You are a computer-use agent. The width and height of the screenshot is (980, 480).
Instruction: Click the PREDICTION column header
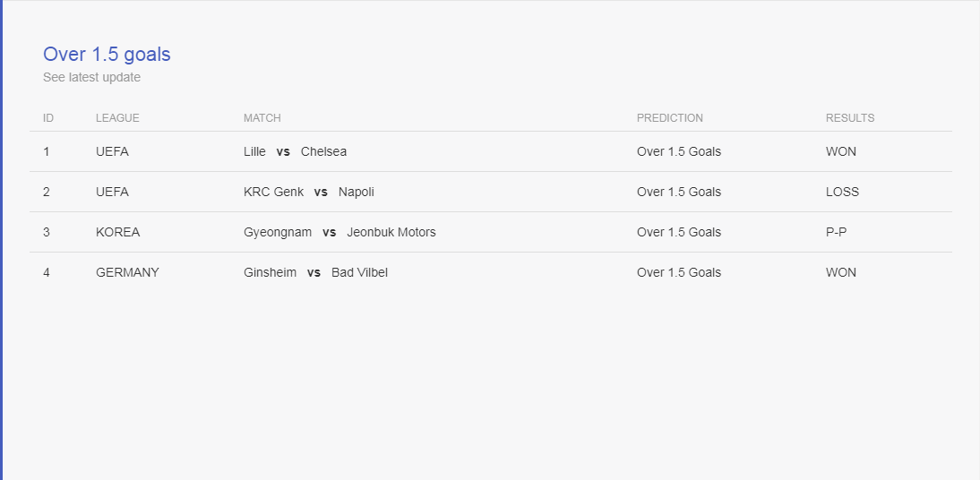[x=669, y=118]
